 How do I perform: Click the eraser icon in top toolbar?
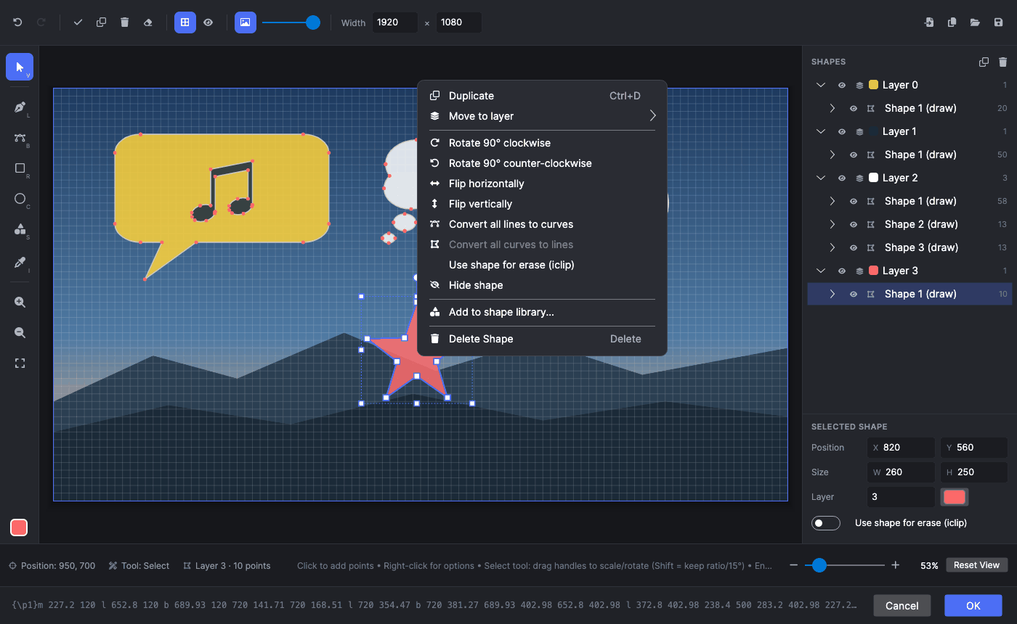coord(148,22)
